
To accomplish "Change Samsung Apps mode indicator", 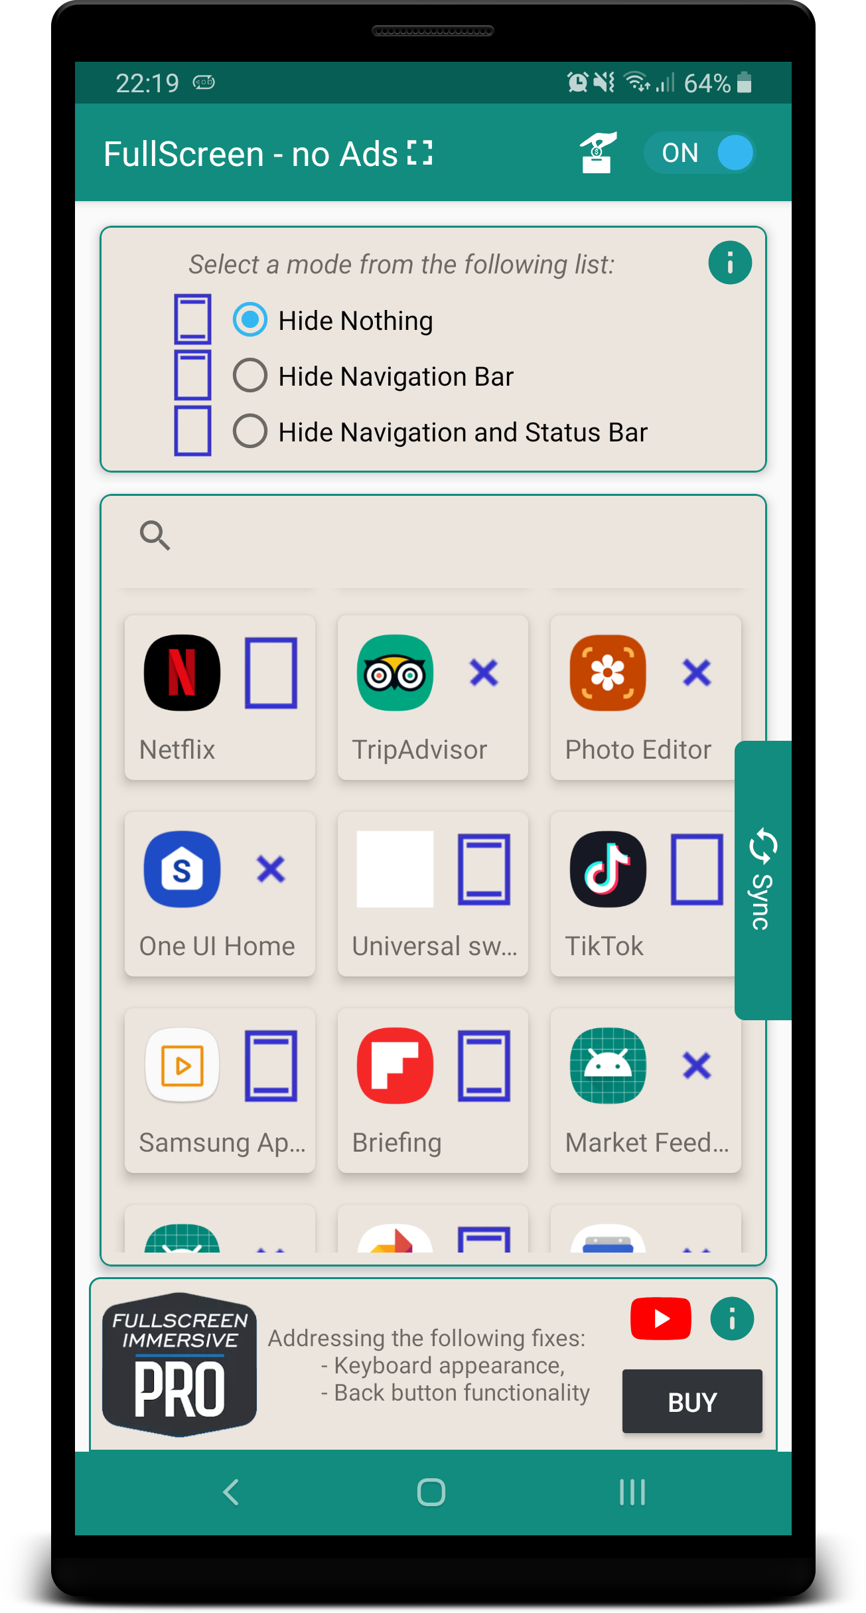I will click(x=271, y=1066).
